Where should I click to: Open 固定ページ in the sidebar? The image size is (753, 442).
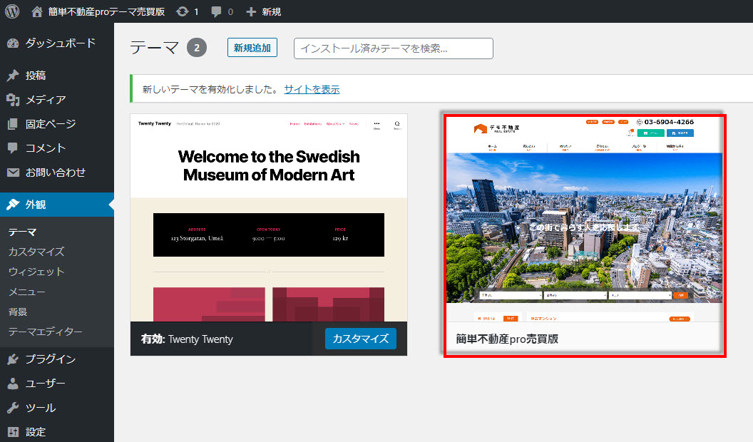50,124
